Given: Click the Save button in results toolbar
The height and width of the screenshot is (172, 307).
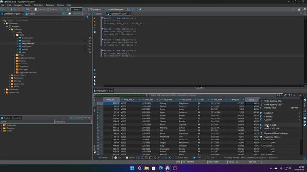Looking at the screenshot, I should [118, 158].
